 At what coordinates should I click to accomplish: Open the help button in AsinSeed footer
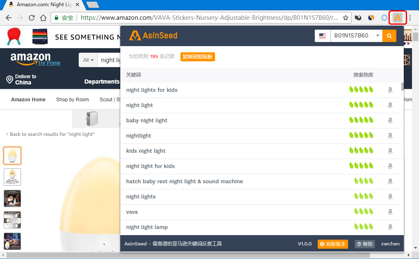tap(365, 244)
